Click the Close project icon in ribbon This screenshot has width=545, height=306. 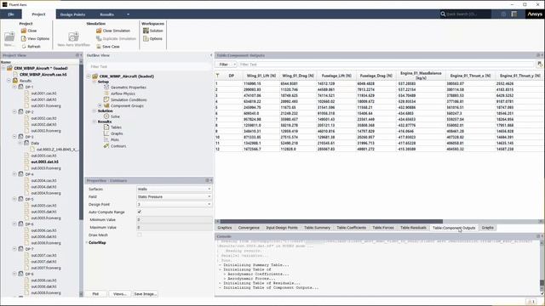click(x=24, y=31)
